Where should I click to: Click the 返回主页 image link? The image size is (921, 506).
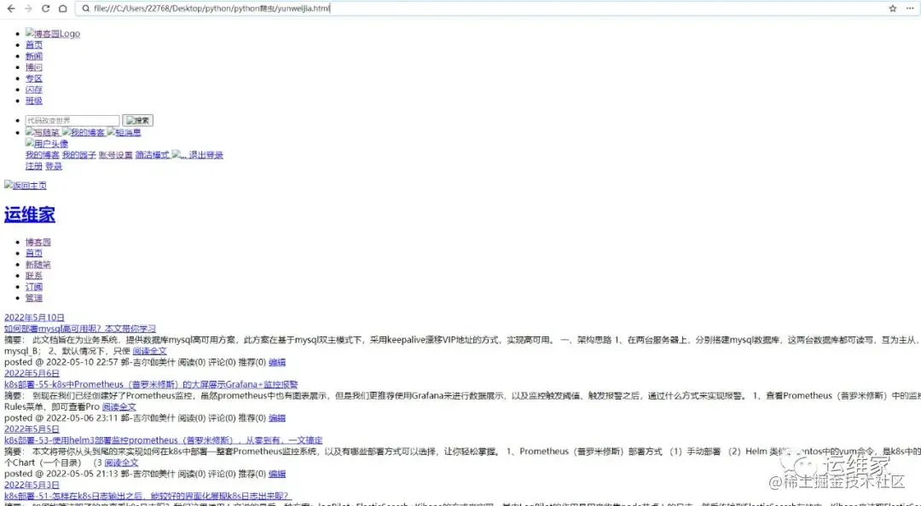26,186
